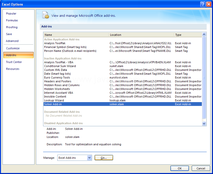213x174 pixels.
Task: Select Financial Symbol (Smart tag lists)
Action: pyautogui.click(x=123, y=47)
